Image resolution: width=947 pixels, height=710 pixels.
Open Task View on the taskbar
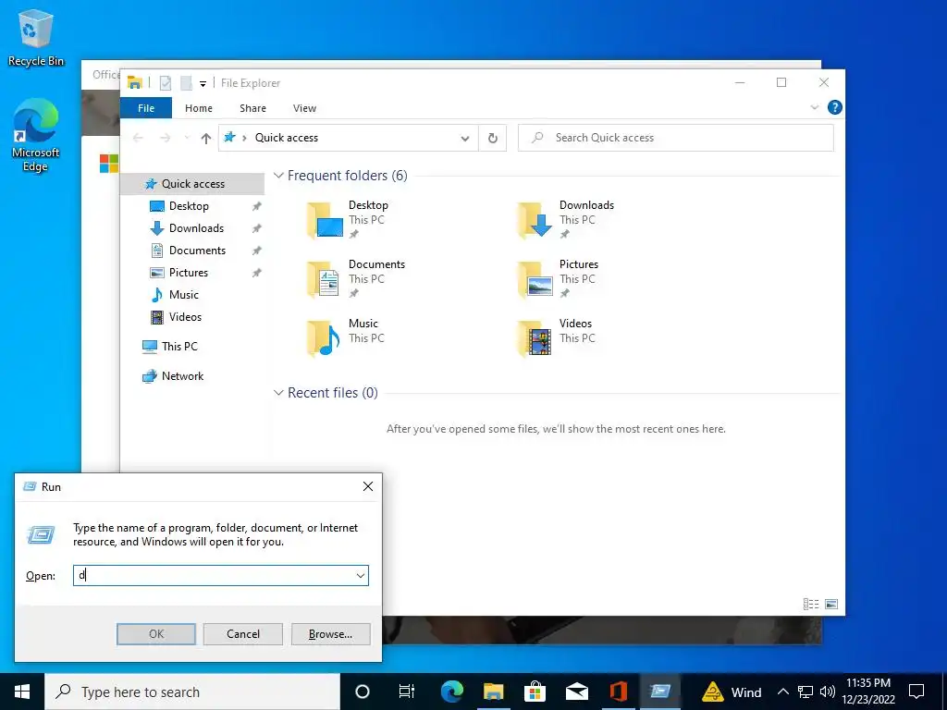pyautogui.click(x=407, y=692)
